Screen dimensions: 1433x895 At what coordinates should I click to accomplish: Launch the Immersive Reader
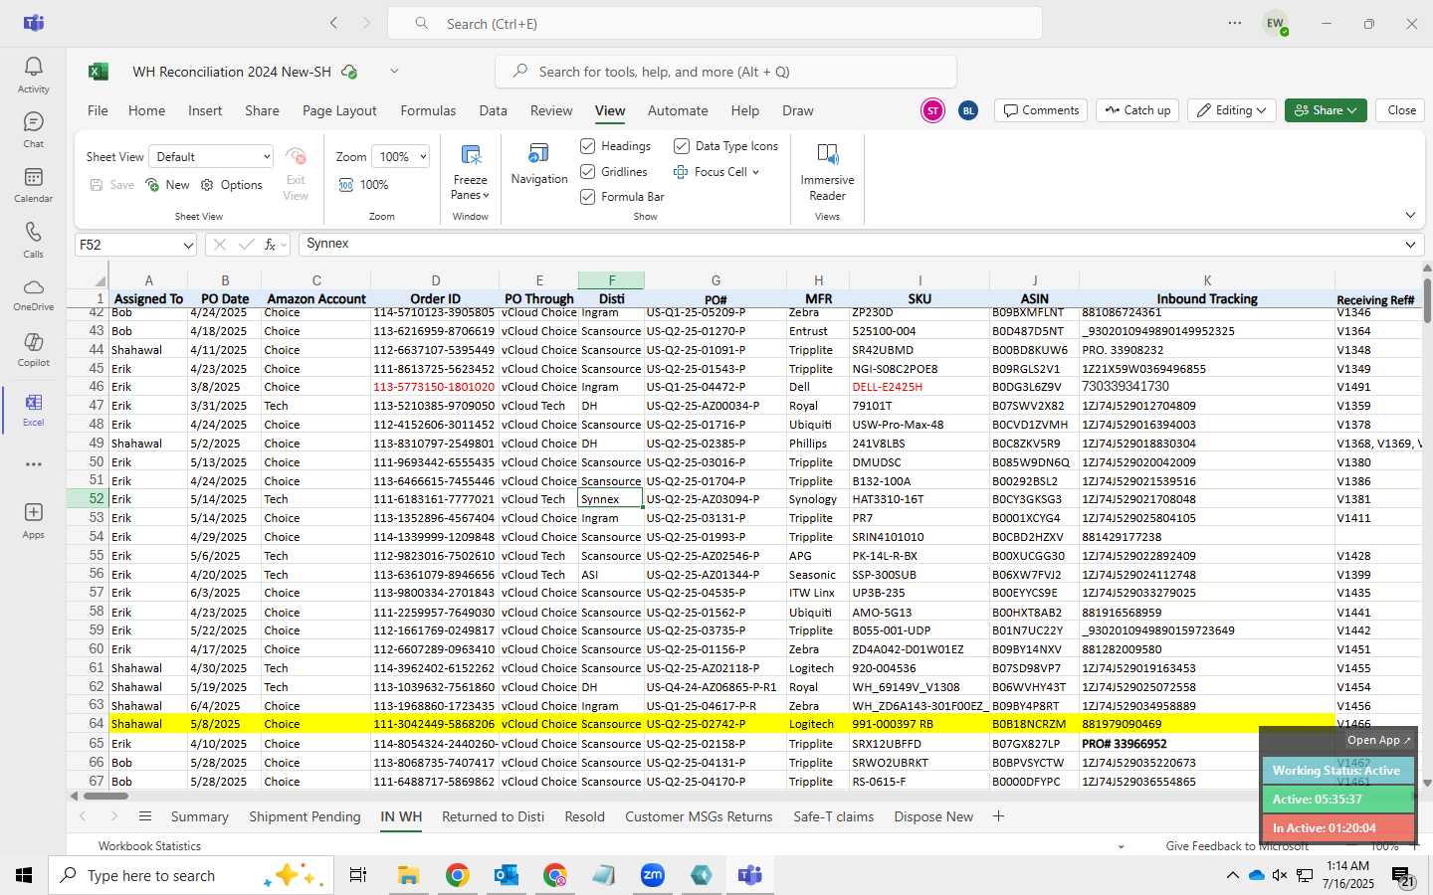tap(827, 172)
